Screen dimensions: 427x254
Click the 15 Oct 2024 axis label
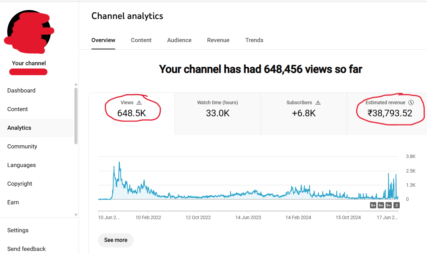(348, 217)
